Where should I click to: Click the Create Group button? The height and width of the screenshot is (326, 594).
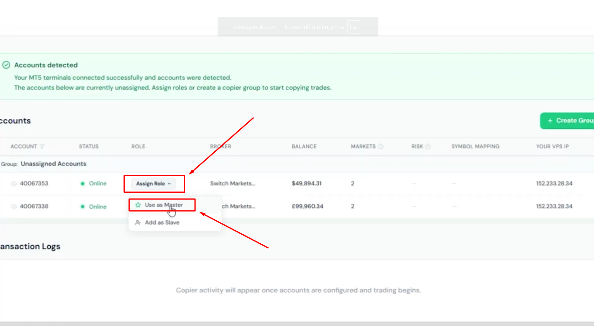coord(568,121)
